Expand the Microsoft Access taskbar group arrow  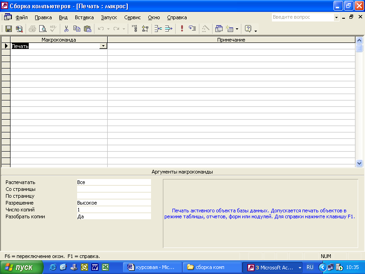click(300, 268)
